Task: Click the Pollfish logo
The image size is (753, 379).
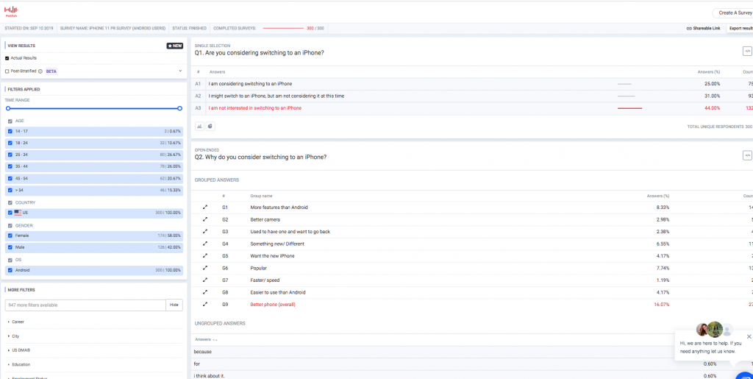Action: click(x=11, y=10)
